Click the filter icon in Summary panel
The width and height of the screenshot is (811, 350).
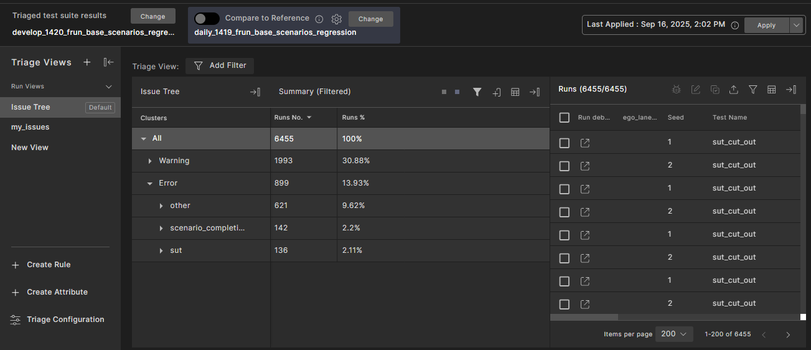[x=477, y=92]
